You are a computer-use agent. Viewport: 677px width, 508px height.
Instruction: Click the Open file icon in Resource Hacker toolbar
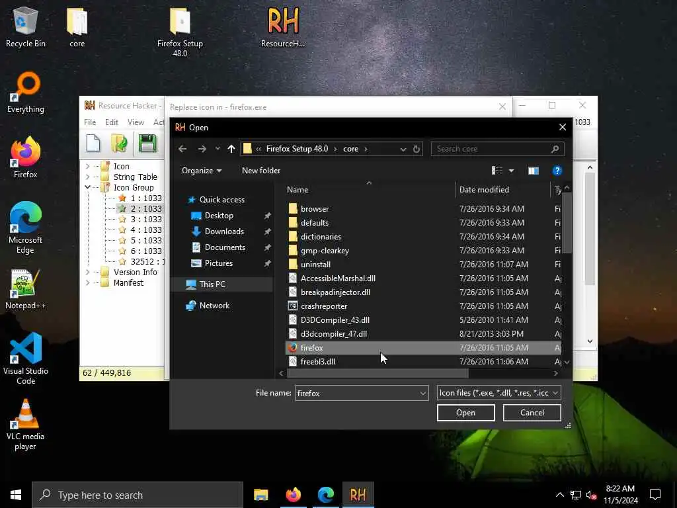(119, 144)
